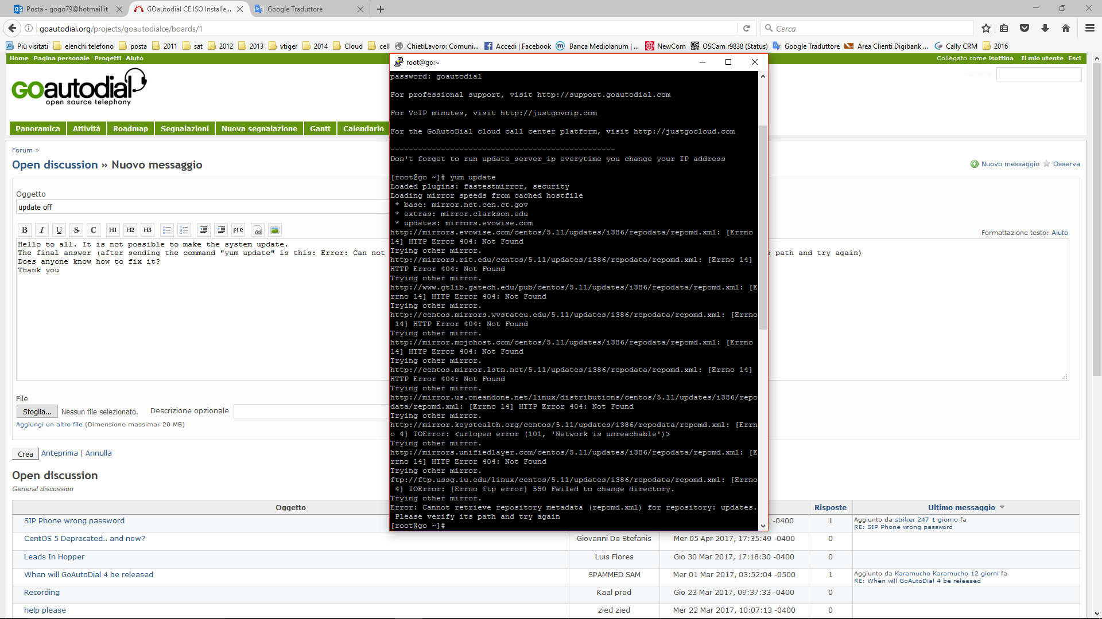
Task: Apply bold formatting in the message editor
Action: tap(25, 230)
